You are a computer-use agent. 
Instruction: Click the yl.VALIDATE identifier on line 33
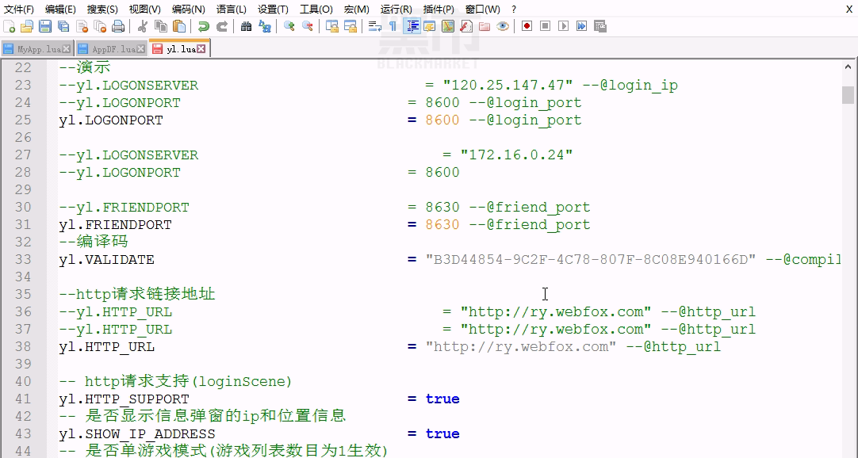[107, 259]
